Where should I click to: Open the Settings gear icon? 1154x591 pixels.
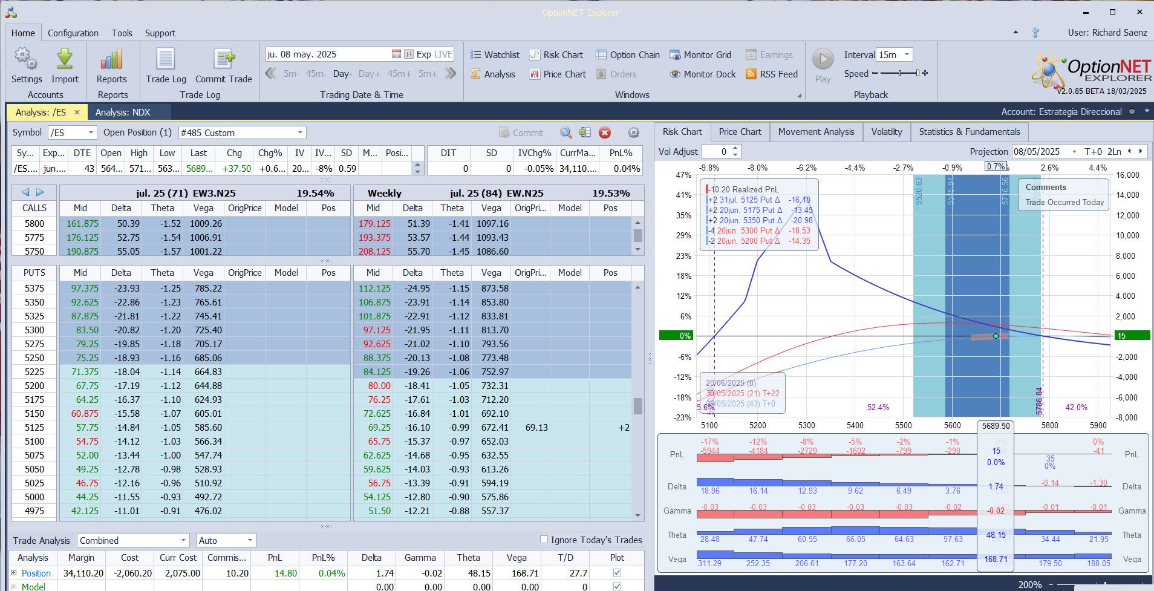tap(26, 59)
